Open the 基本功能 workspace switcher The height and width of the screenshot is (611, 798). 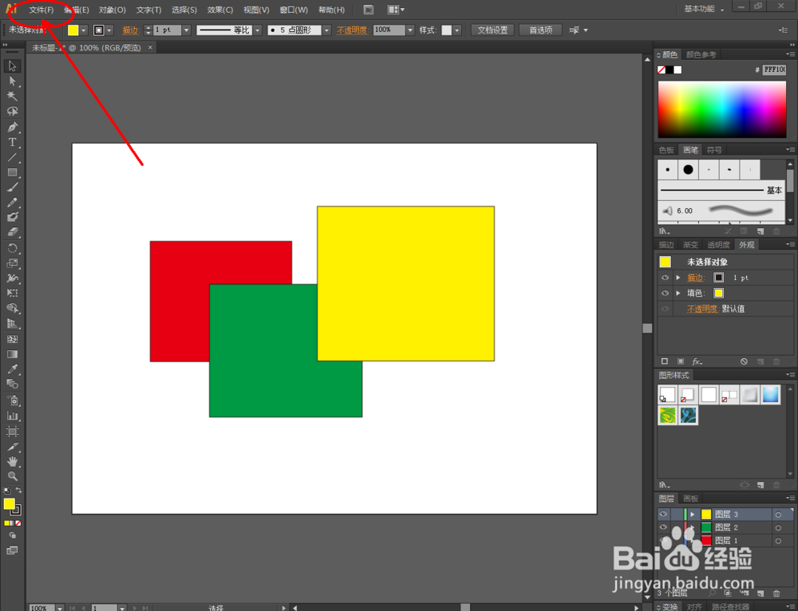[x=704, y=9]
